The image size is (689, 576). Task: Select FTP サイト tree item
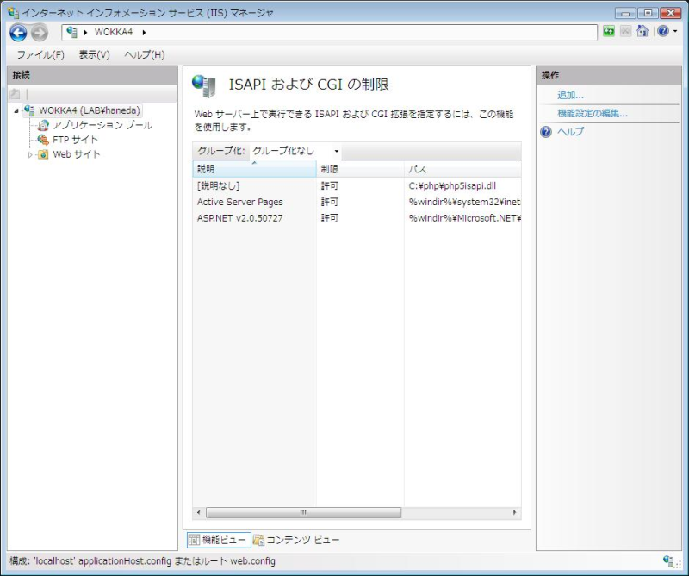[75, 140]
